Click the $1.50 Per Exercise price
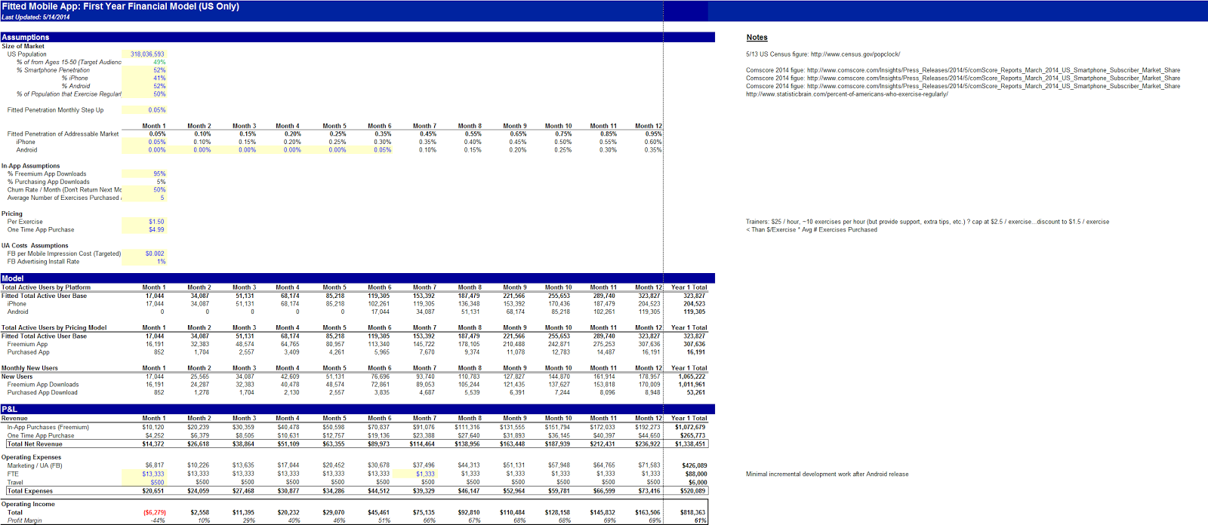This screenshot has height=525, width=1208. (x=156, y=222)
